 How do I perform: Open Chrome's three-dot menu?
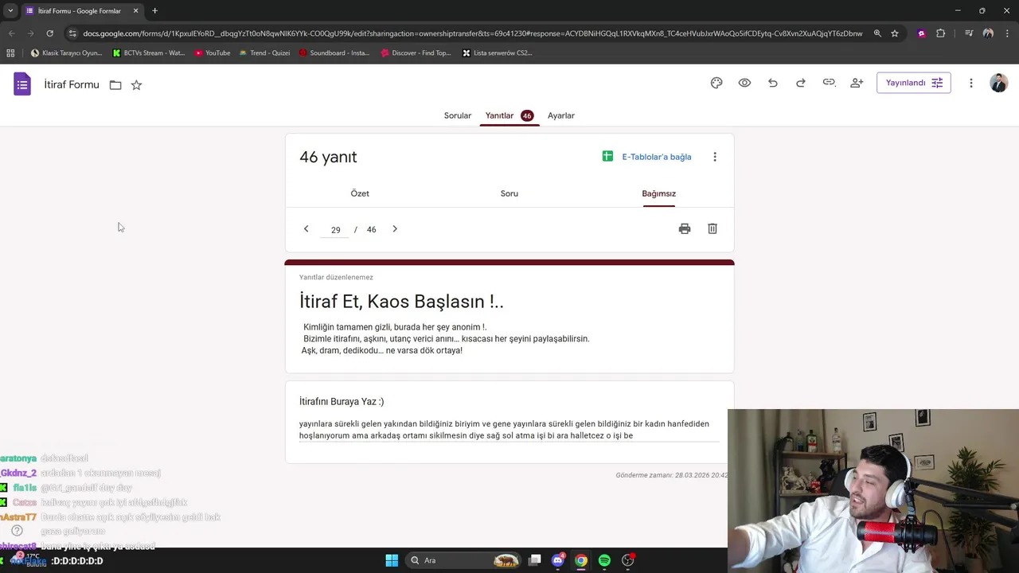point(1006,33)
